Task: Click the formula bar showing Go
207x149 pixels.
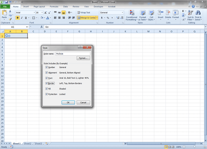Action: pos(124,27)
